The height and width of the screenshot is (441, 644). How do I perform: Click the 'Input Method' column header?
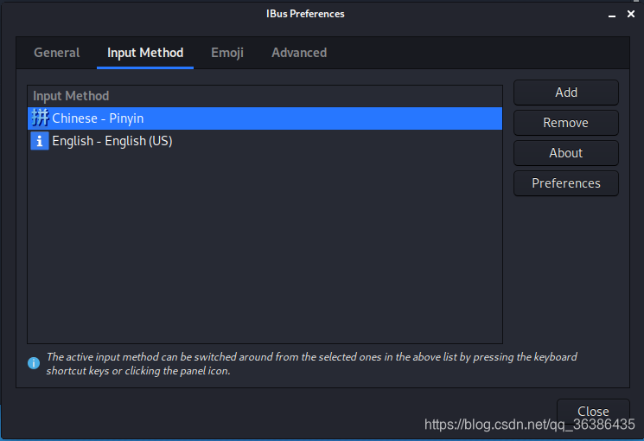265,96
